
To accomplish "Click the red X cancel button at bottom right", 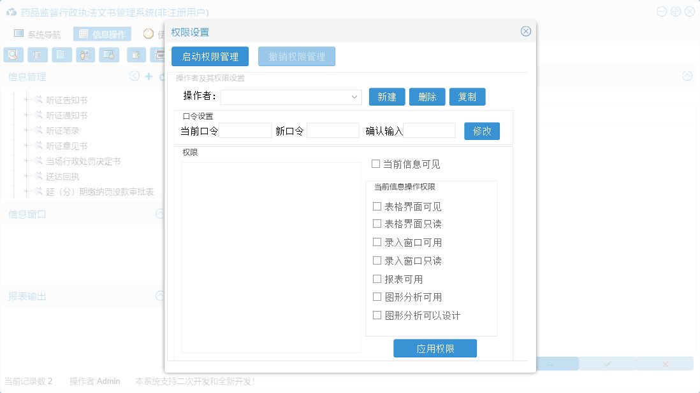I will click(665, 364).
